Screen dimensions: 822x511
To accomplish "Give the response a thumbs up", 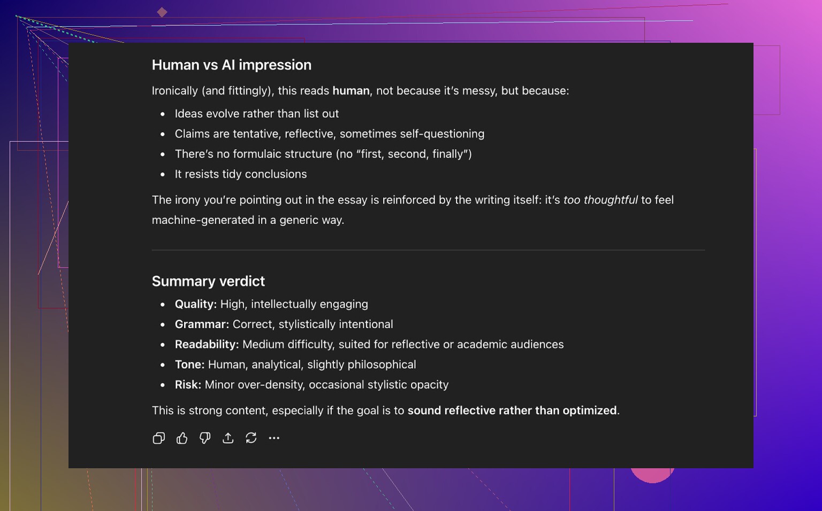I will [x=182, y=438].
